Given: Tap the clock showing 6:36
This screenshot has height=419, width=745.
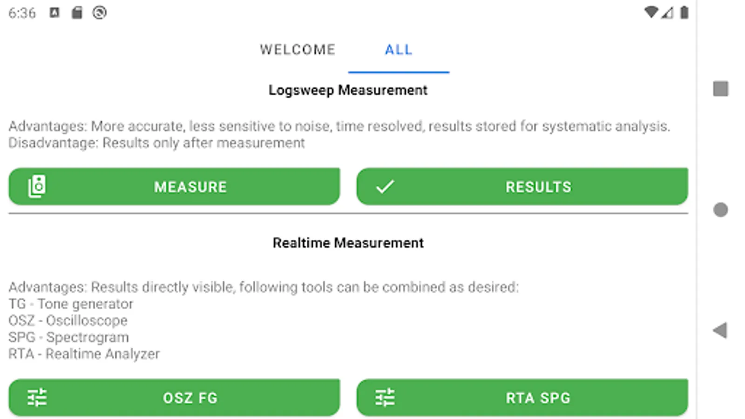Looking at the screenshot, I should [x=22, y=13].
